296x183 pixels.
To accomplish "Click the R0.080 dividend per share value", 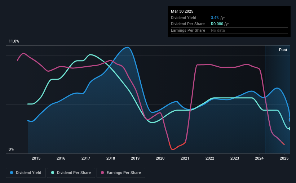I will click(x=217, y=24).
